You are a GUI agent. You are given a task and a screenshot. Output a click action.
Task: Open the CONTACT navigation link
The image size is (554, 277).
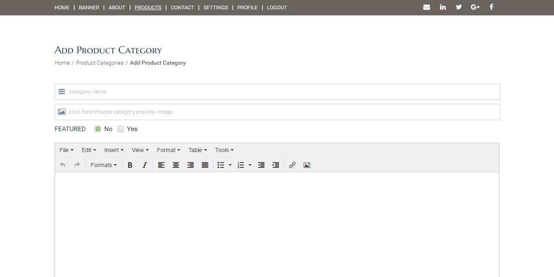(182, 8)
